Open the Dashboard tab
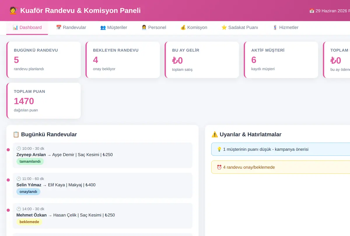 click(27, 28)
